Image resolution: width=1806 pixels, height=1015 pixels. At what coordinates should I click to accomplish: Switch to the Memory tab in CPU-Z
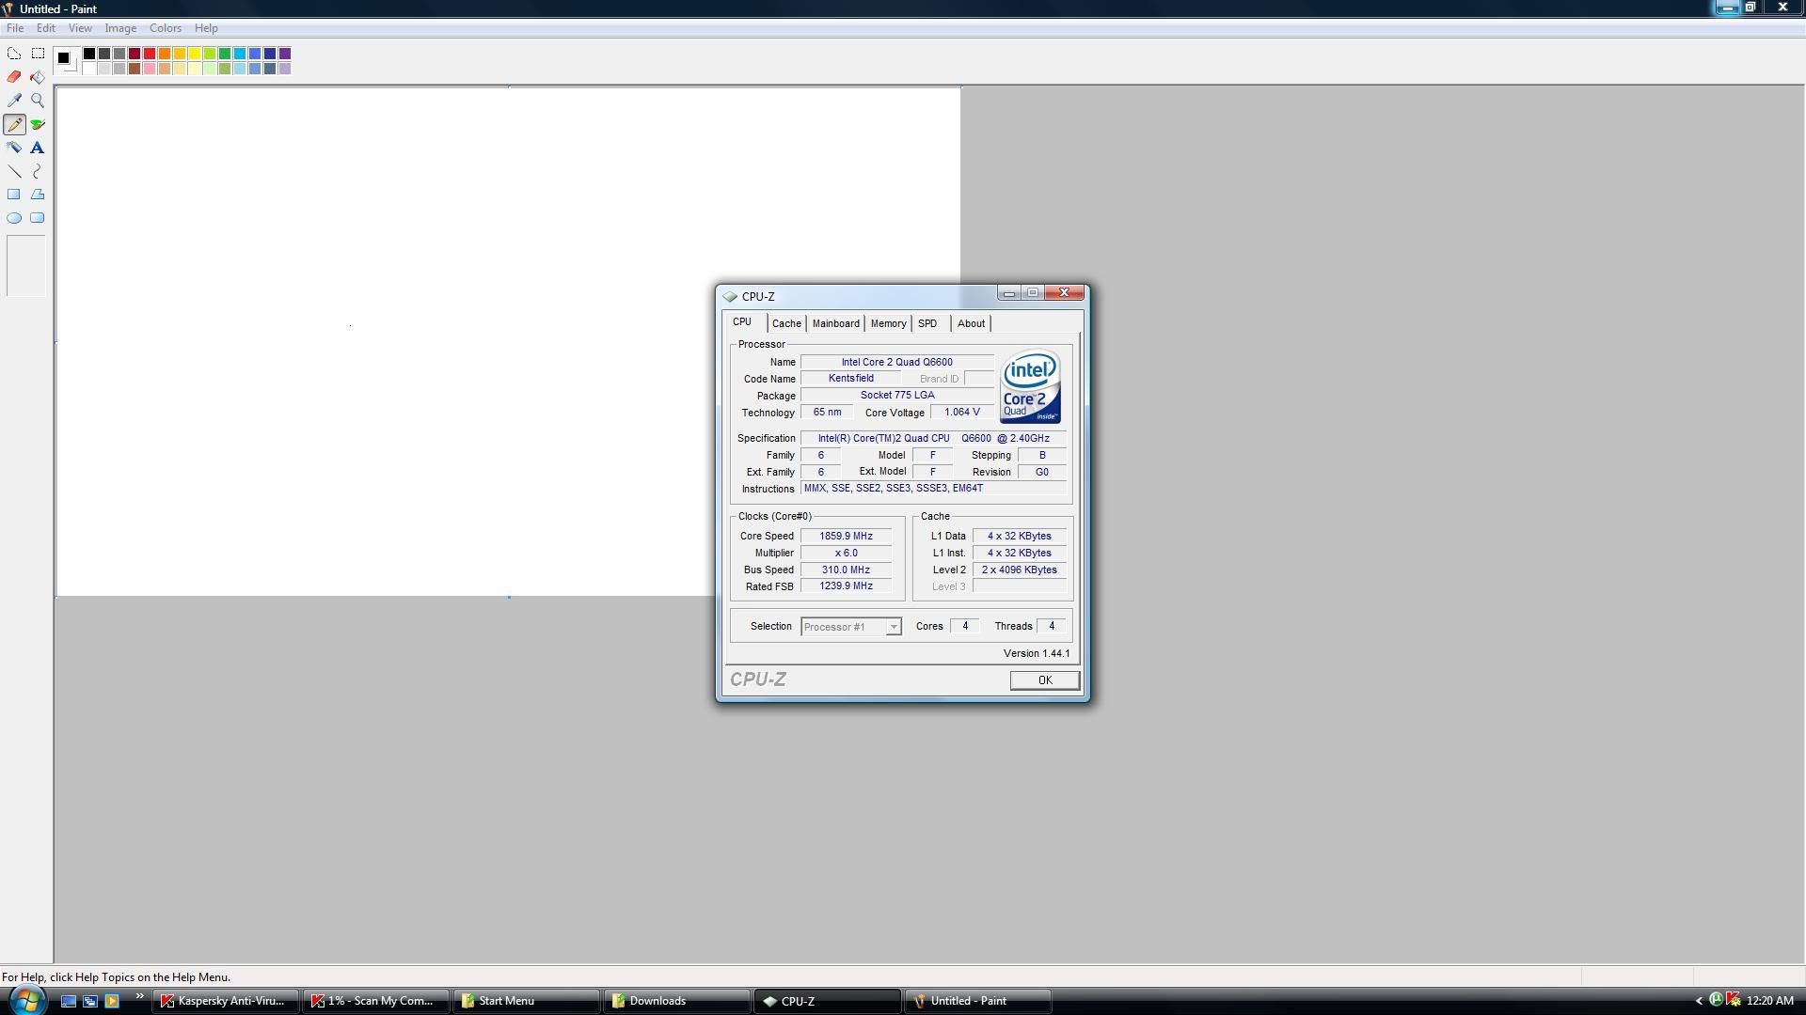888,323
